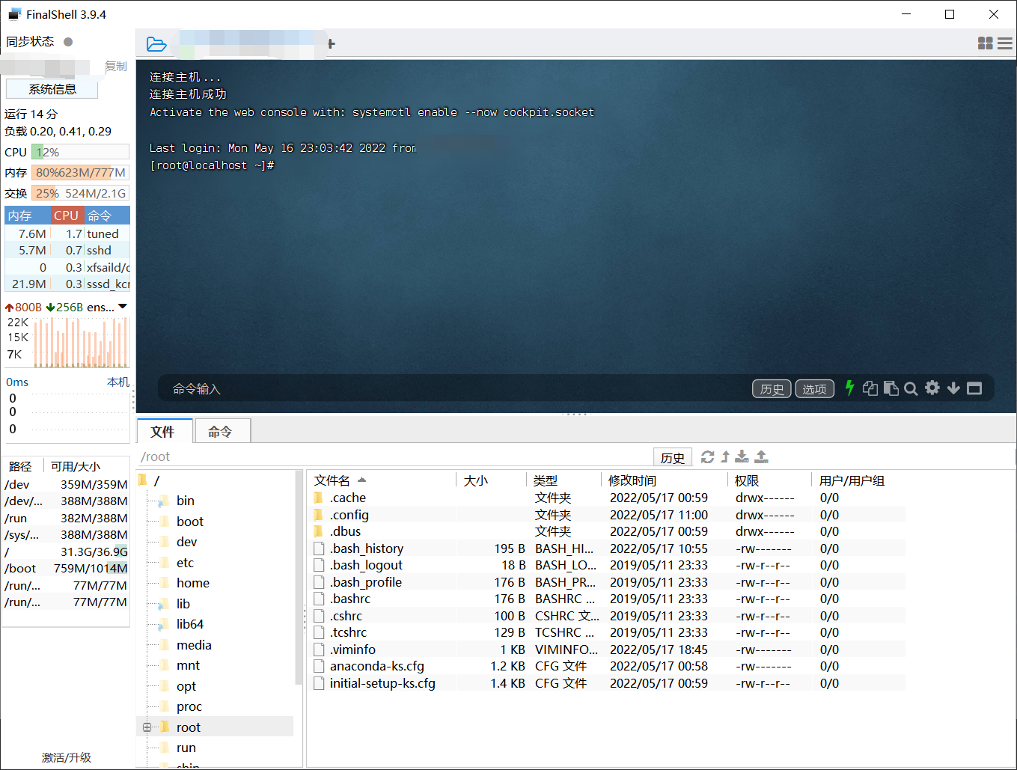This screenshot has height=770, width=1017.
Task: Click the green lightning bolt icon
Action: (x=849, y=388)
